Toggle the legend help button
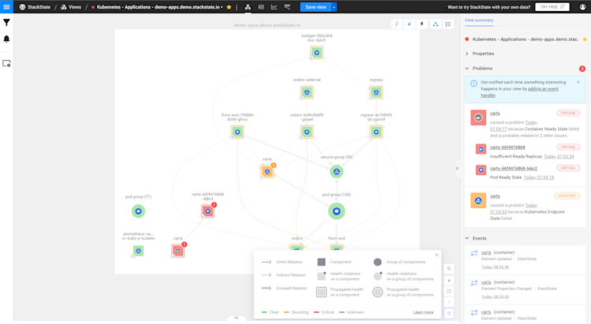591x324 pixels. click(449, 313)
